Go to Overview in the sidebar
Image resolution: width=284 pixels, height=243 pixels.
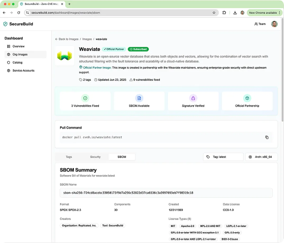coord(25,46)
